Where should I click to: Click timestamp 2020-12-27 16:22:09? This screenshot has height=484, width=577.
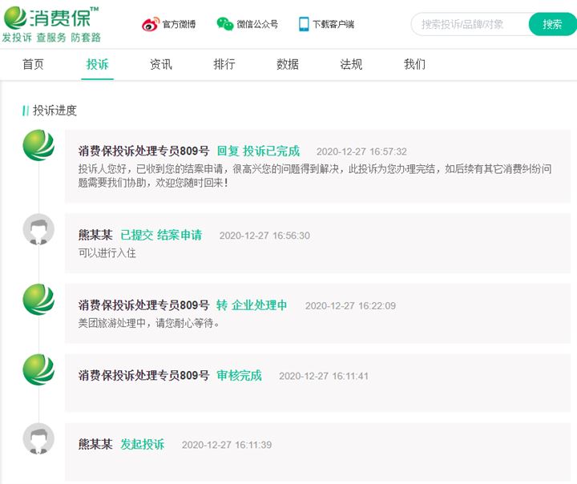[x=350, y=306]
